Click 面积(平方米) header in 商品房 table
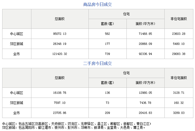This screenshot has width=195, height=131. [x=145, y=24]
